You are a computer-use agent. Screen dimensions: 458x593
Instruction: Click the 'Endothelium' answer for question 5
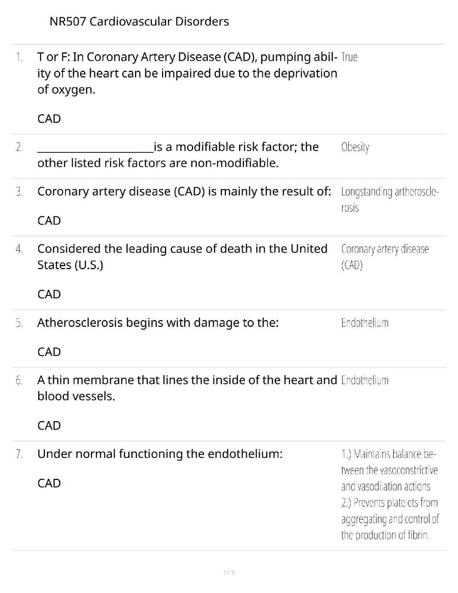(364, 323)
